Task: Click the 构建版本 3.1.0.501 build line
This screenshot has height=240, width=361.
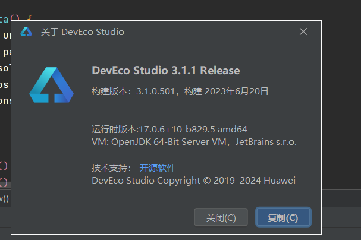Action: (x=180, y=91)
